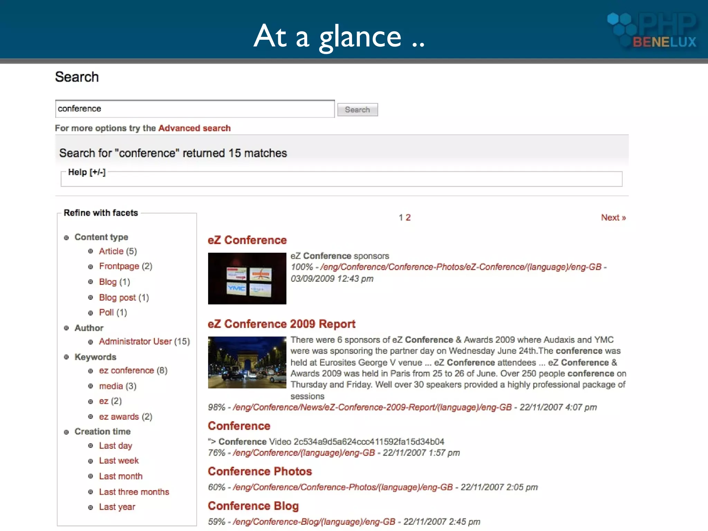
Task: Filter creation time to Last week
Action: point(119,461)
